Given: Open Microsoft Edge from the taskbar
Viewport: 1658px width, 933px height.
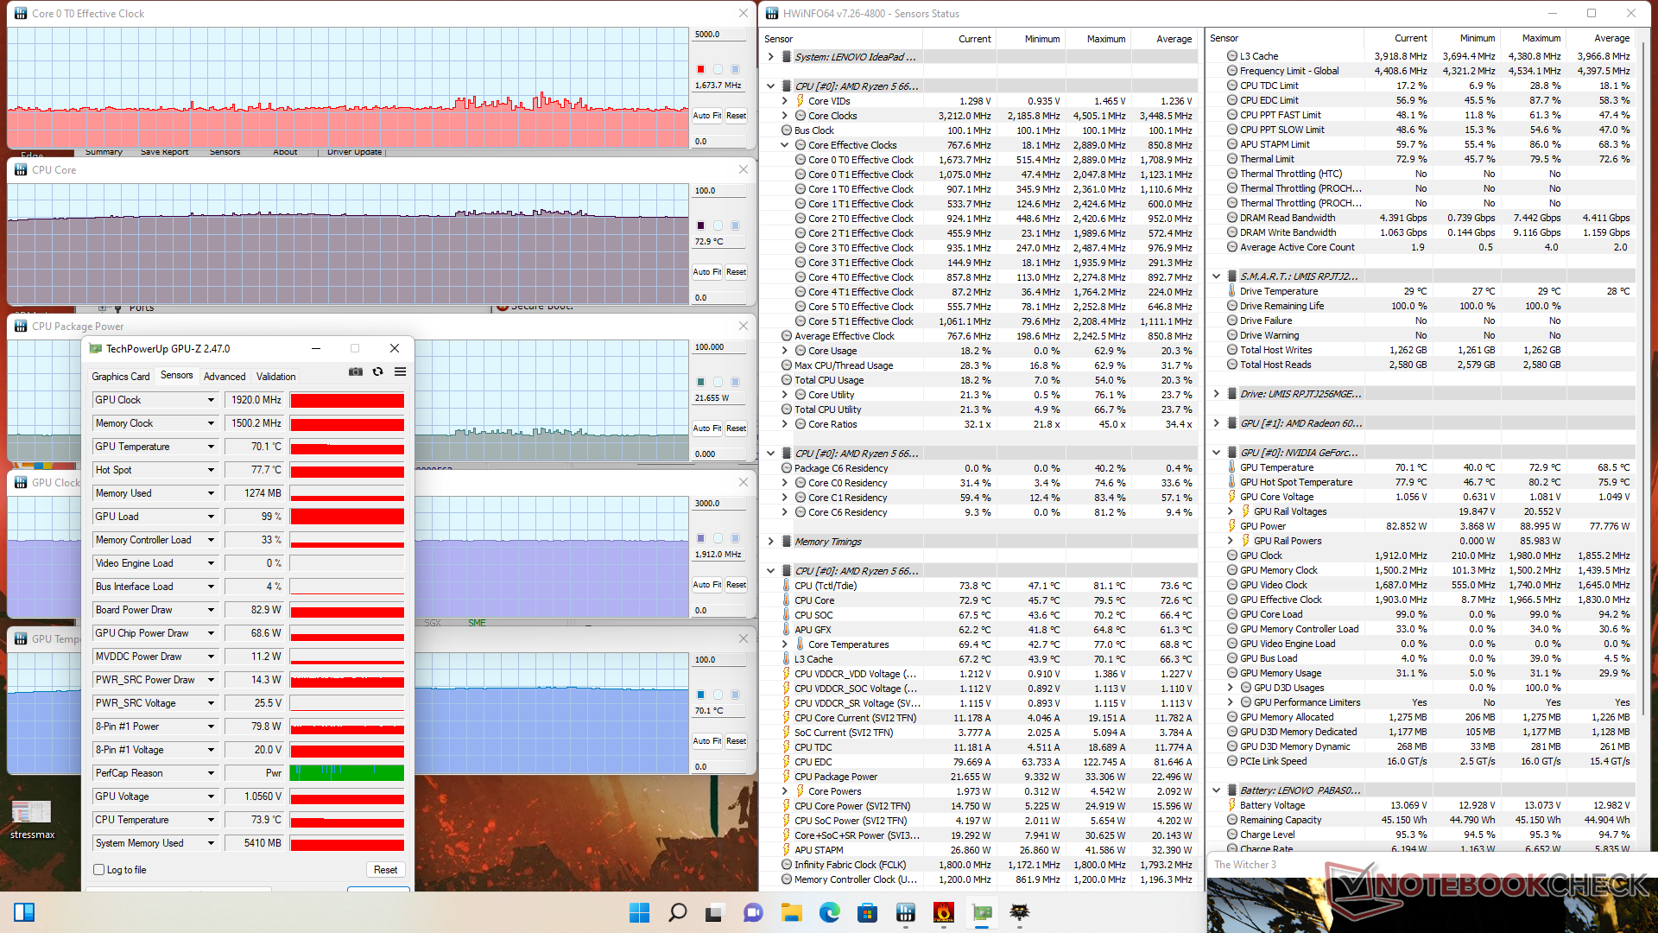Looking at the screenshot, I should tap(829, 912).
